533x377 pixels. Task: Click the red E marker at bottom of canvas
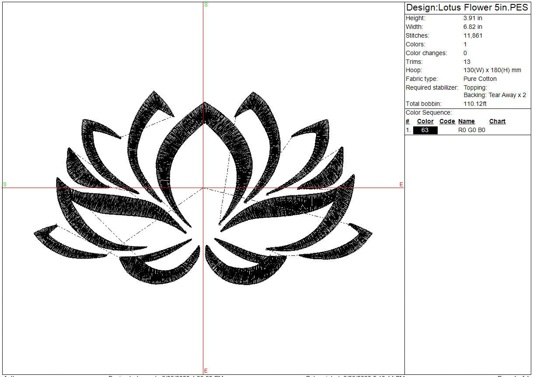coord(206,371)
